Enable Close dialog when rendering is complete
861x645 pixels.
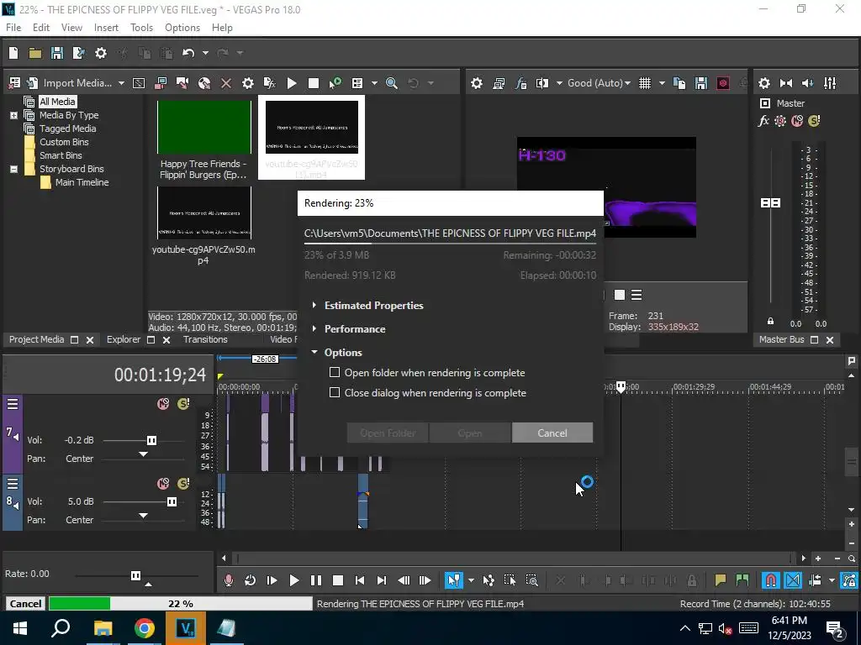pyautogui.click(x=335, y=393)
